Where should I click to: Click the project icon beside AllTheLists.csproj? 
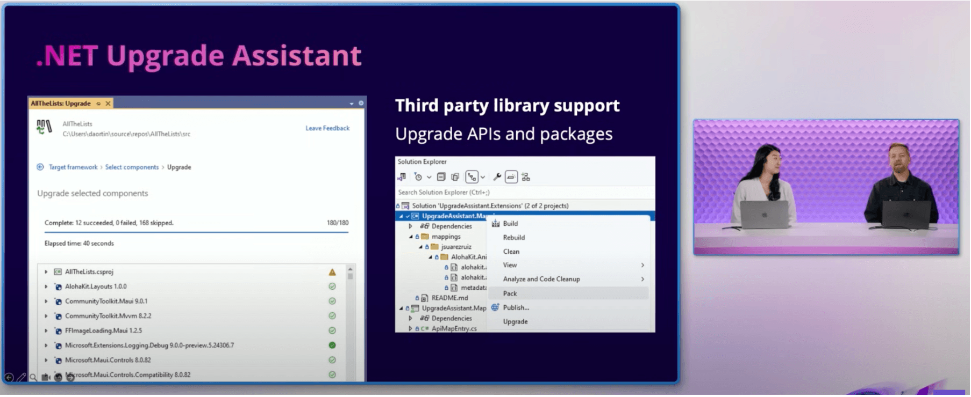(58, 272)
